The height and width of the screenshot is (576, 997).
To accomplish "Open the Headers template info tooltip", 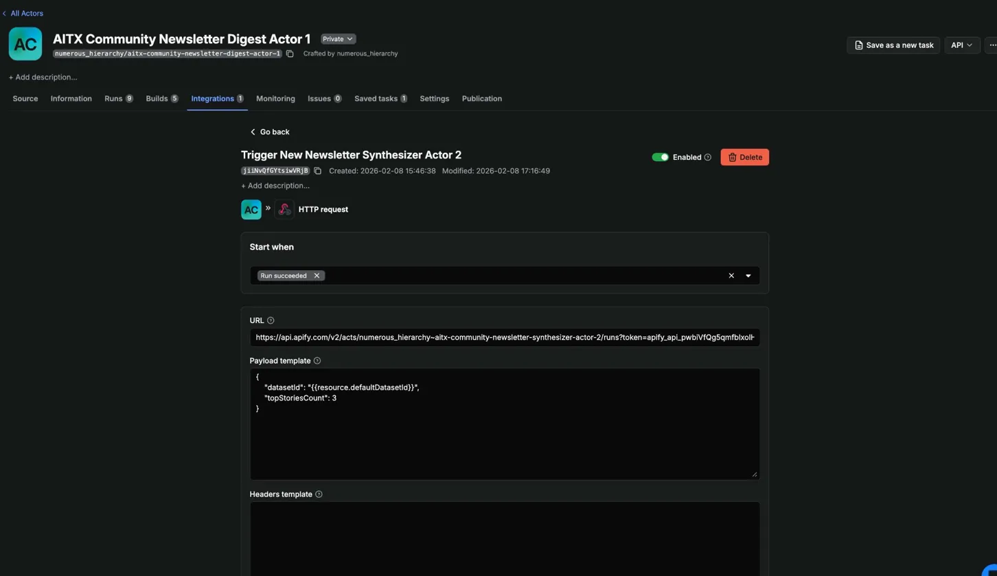I will coord(319,494).
